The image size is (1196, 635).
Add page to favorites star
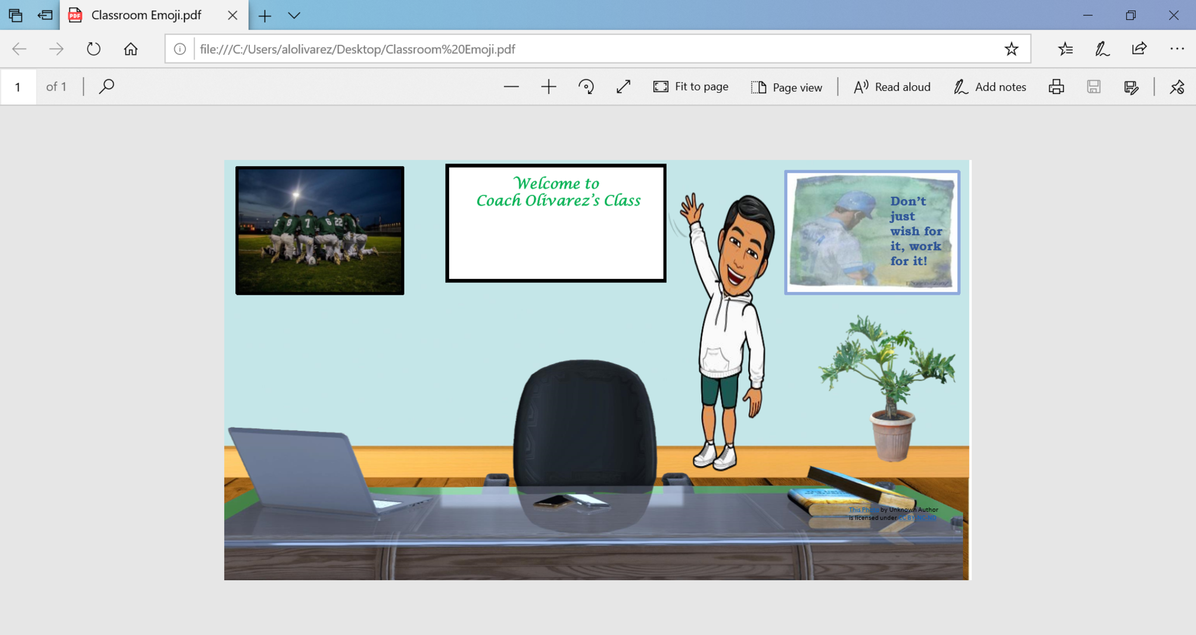(1011, 49)
